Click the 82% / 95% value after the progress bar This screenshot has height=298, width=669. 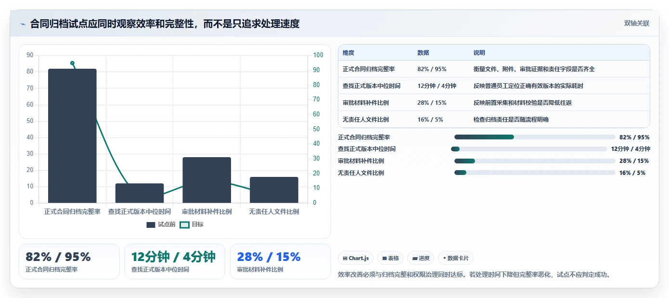point(634,137)
